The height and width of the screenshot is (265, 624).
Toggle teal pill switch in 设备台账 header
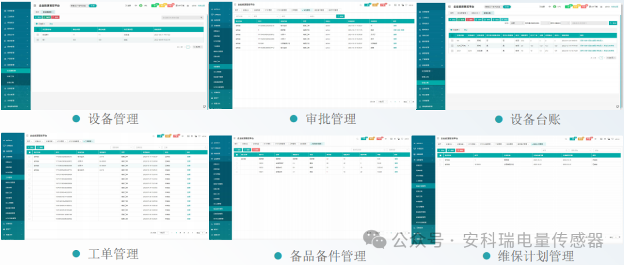click(507, 7)
